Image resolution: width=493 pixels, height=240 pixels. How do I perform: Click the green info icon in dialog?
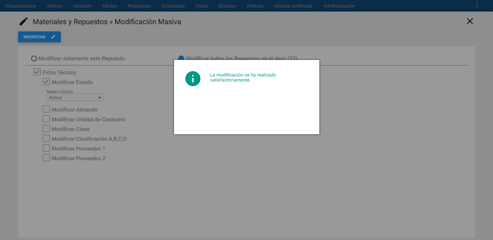tap(193, 78)
